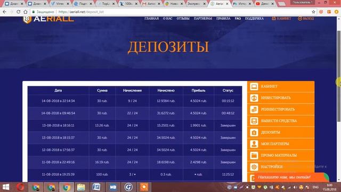
Task: Click the Начисления column header
Action: pyautogui.click(x=132, y=90)
